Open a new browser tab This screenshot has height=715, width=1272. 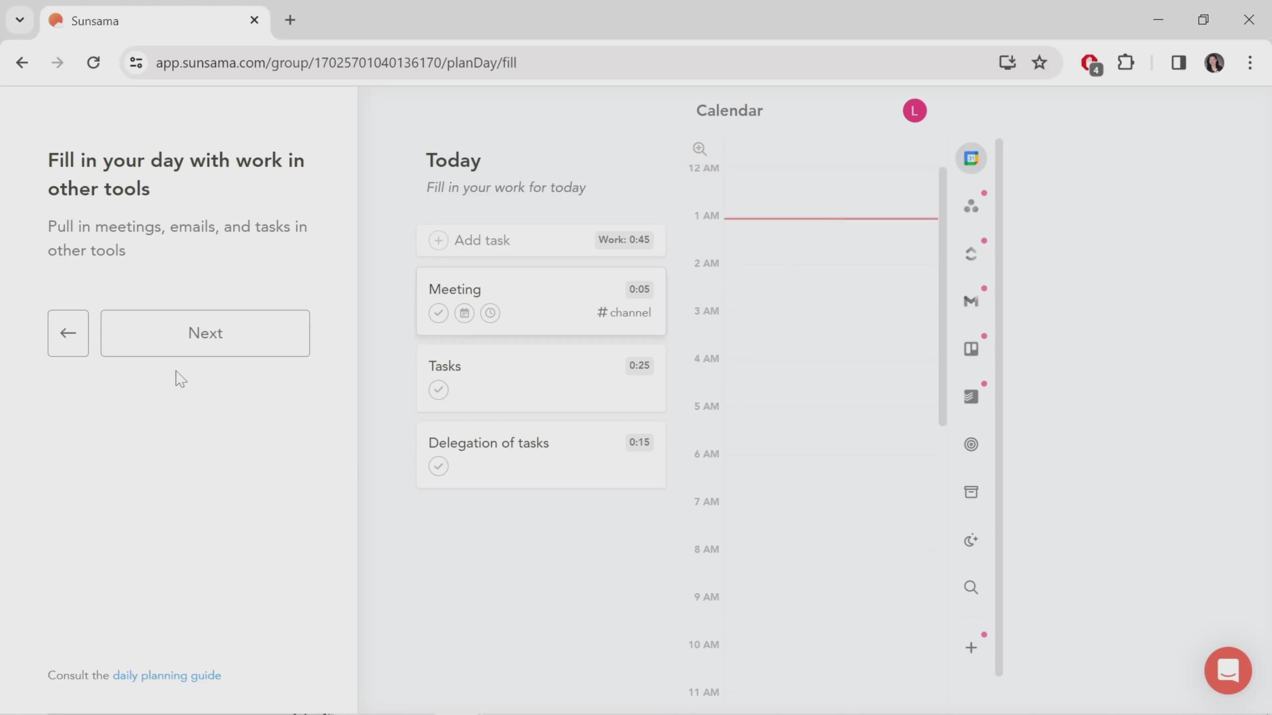[x=291, y=20]
